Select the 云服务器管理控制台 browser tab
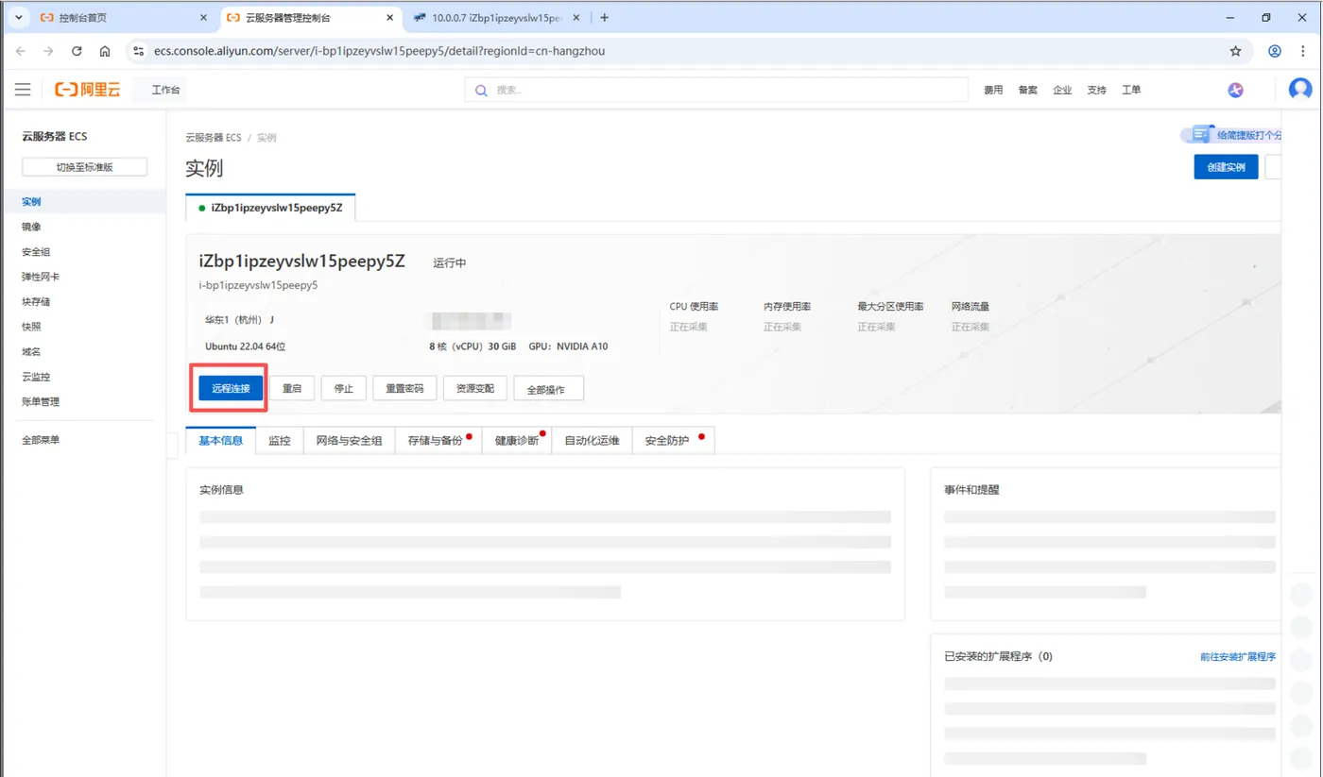Screen dimensions: 1323x777 click(x=311, y=17)
